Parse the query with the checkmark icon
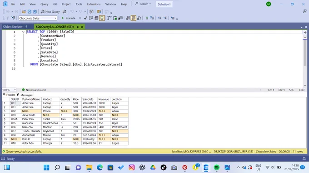 point(85,18)
